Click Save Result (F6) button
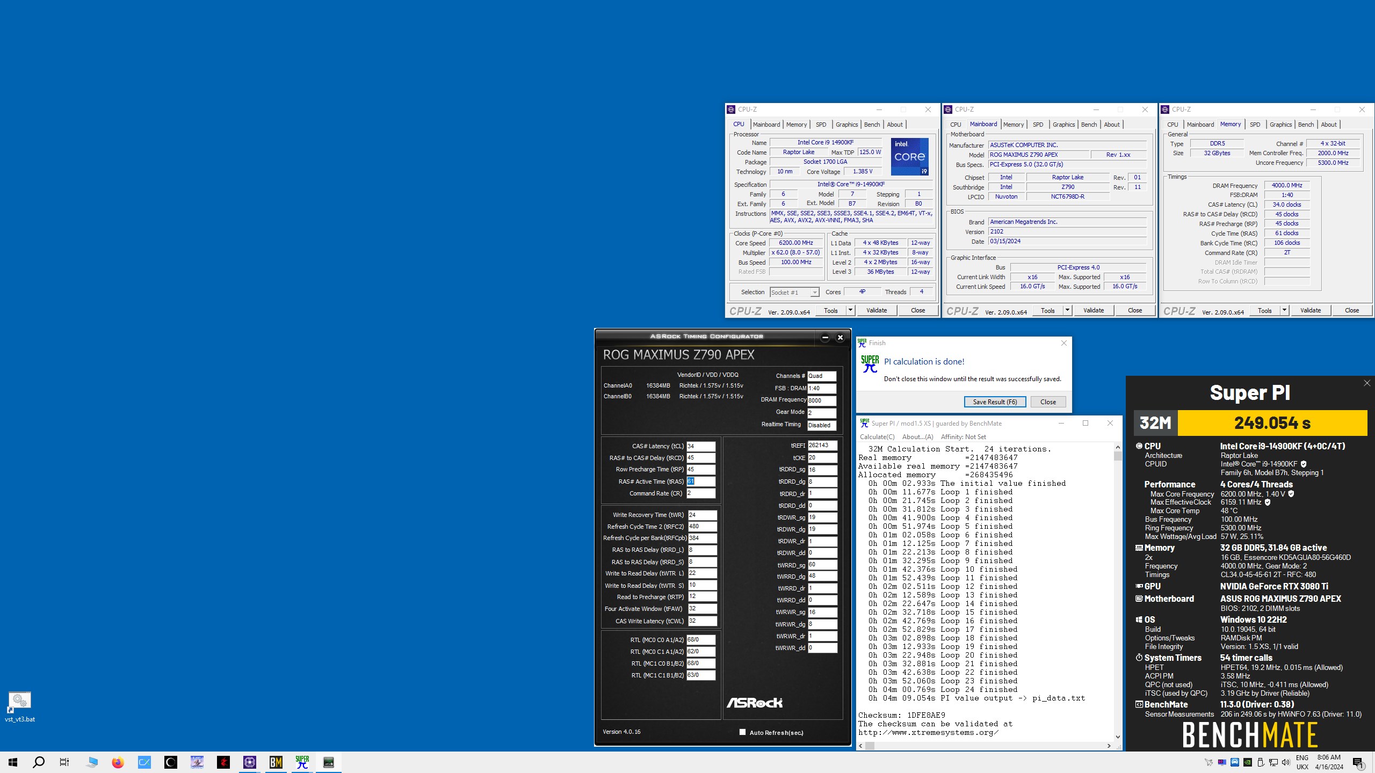Image resolution: width=1375 pixels, height=773 pixels. tap(995, 402)
